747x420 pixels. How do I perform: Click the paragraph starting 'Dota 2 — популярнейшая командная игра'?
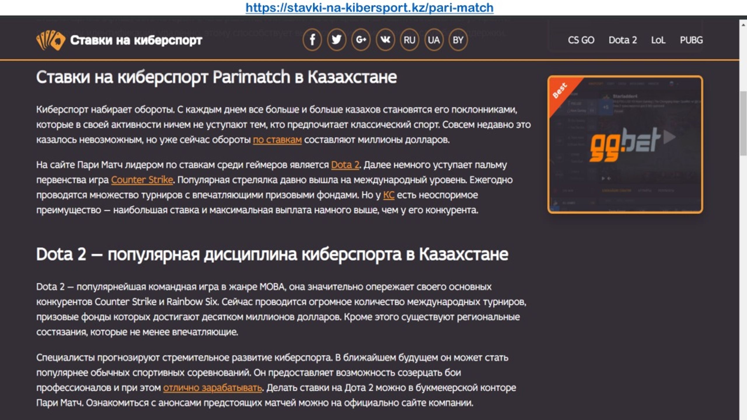coord(281,309)
